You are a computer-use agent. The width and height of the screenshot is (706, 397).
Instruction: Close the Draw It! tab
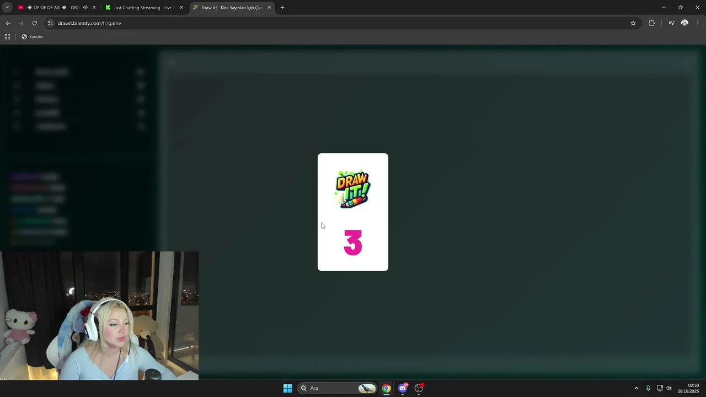coord(269,8)
